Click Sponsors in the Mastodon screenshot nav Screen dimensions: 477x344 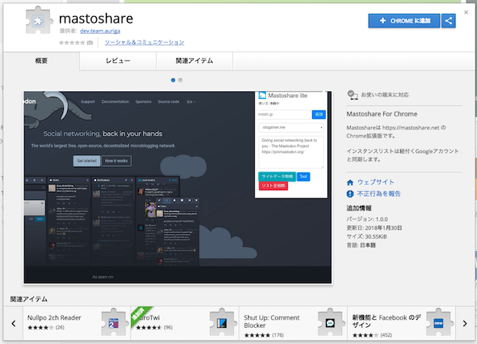[x=143, y=102]
